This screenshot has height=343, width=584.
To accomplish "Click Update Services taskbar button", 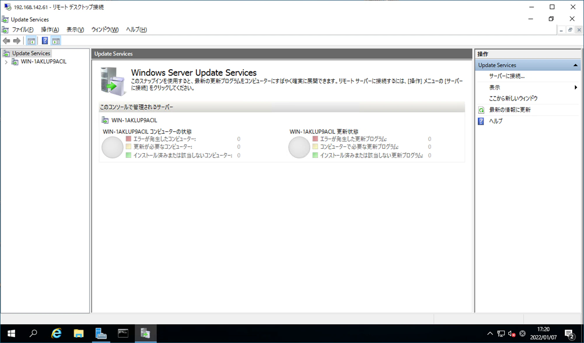I will tap(146, 333).
